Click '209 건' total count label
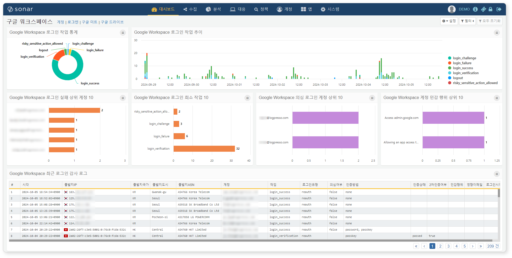This screenshot has width=512, height=258. pos(493,246)
